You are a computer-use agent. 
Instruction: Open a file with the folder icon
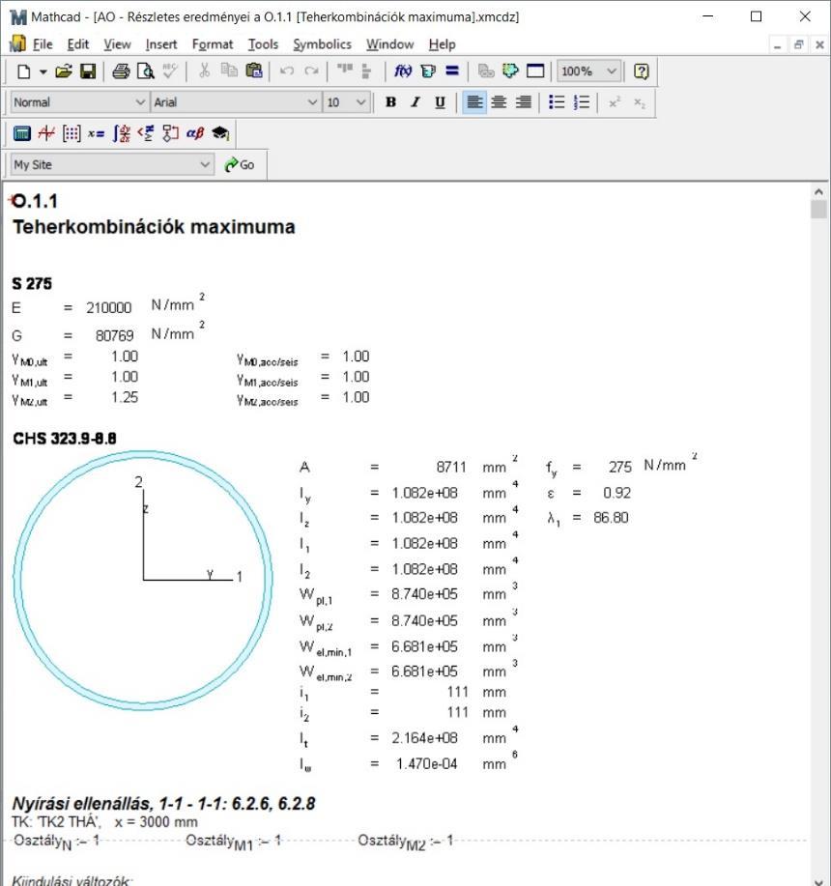click(63, 71)
